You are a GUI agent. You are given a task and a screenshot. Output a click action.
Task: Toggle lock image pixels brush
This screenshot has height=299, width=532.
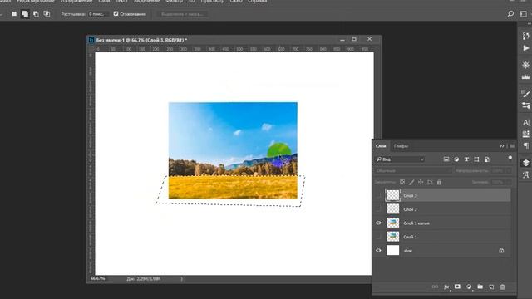coord(411,183)
